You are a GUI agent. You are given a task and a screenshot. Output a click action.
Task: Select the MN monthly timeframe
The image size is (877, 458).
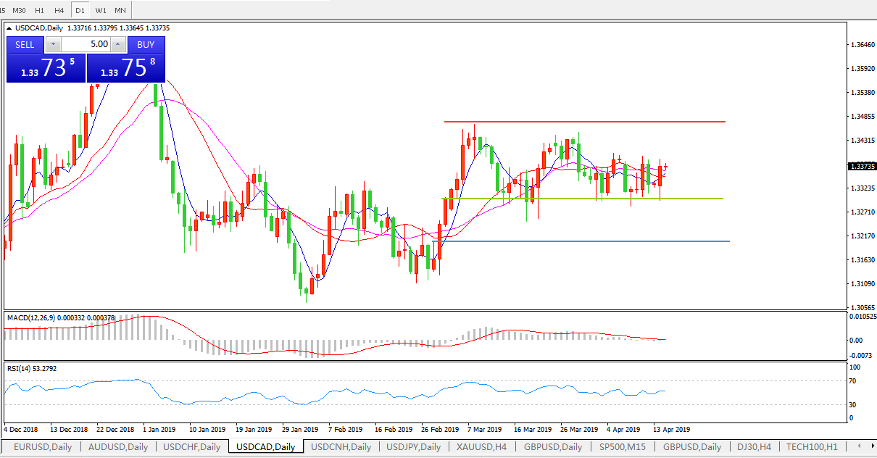click(120, 10)
